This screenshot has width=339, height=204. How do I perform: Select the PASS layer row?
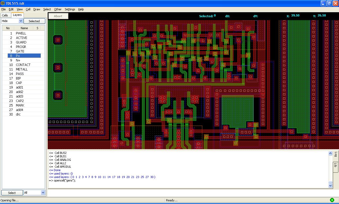pos(24,74)
